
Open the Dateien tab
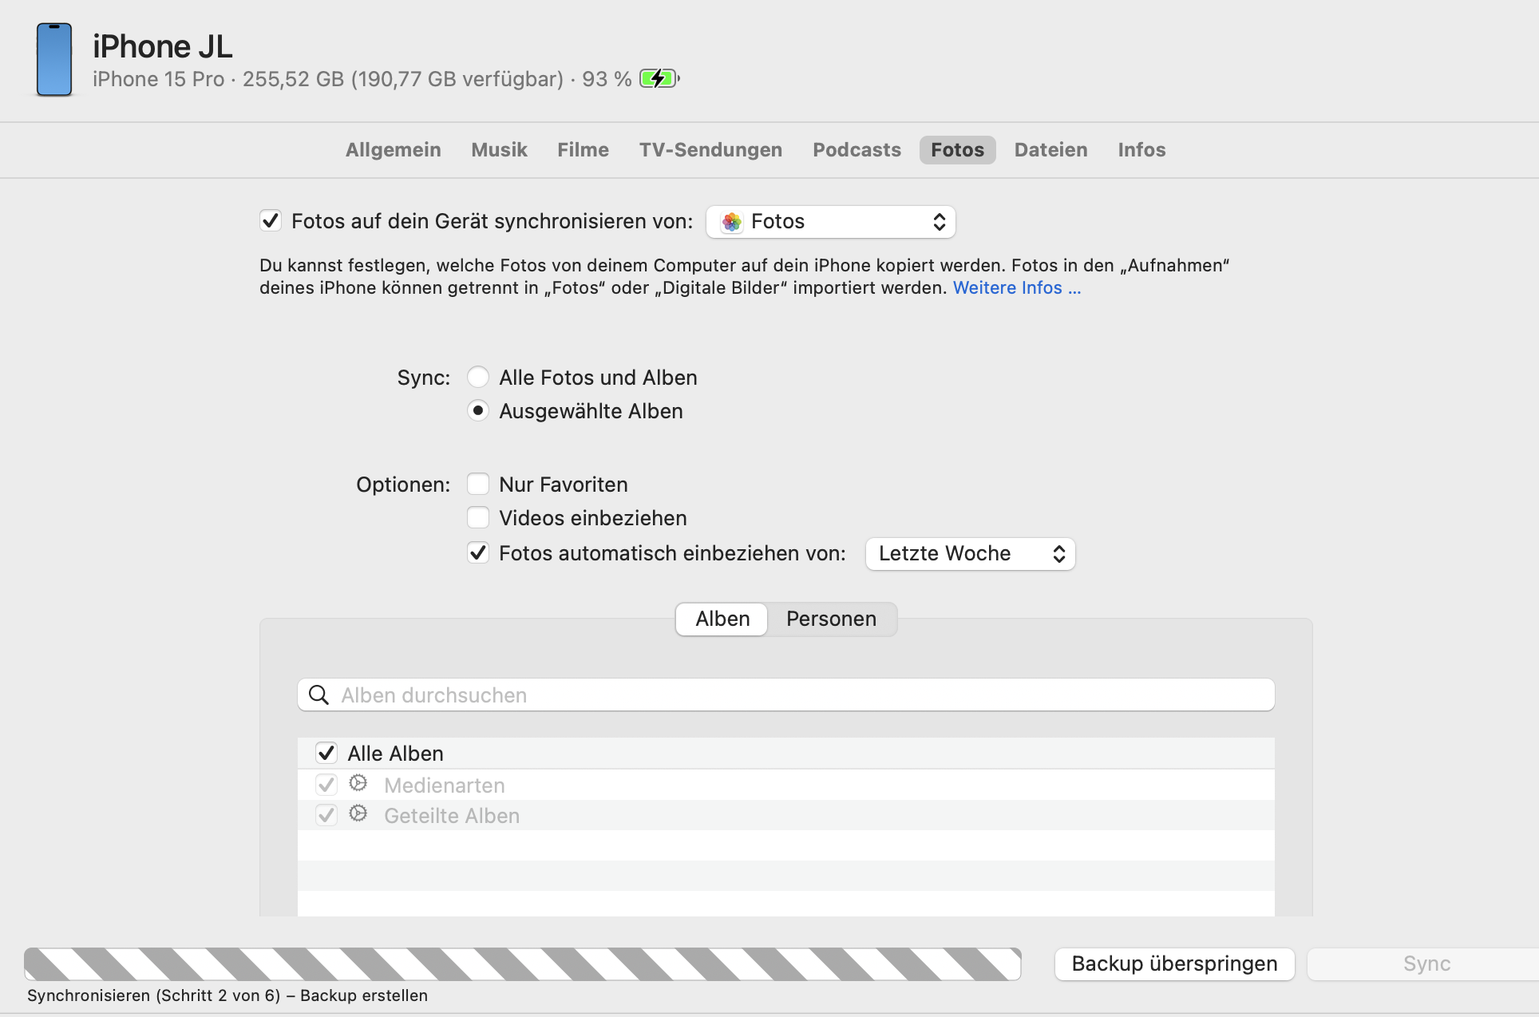[1050, 150]
